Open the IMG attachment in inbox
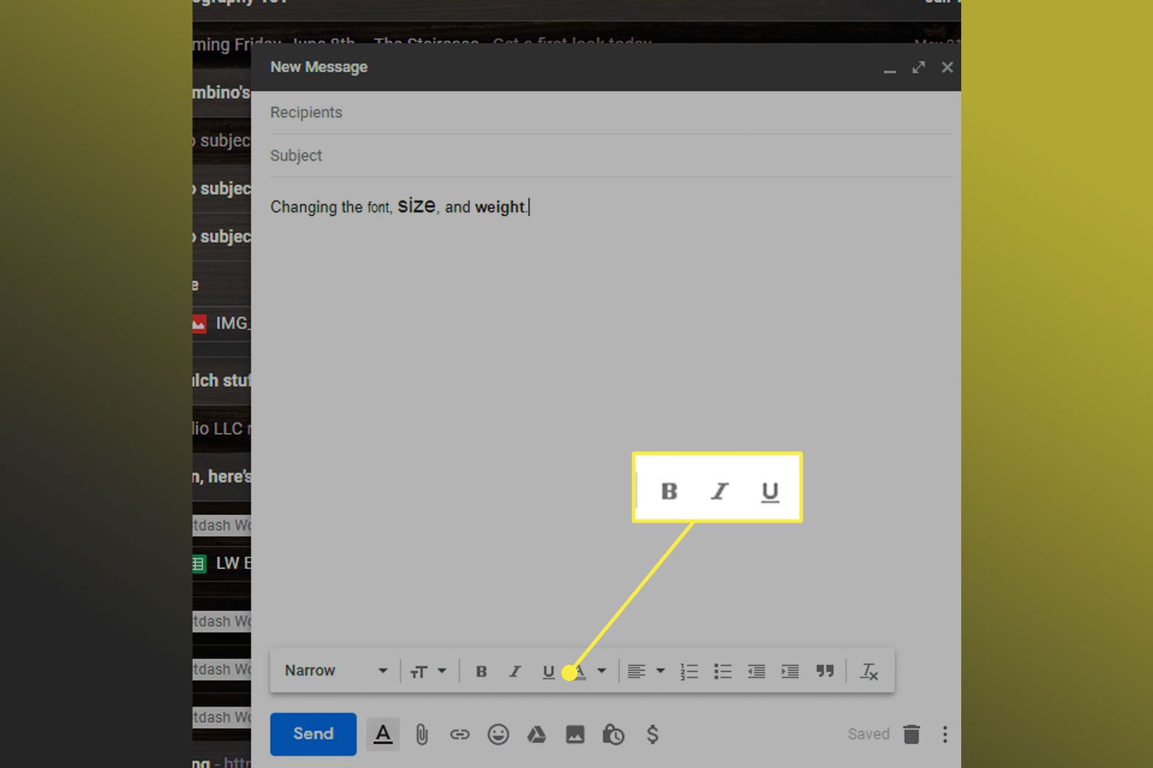 (x=221, y=324)
